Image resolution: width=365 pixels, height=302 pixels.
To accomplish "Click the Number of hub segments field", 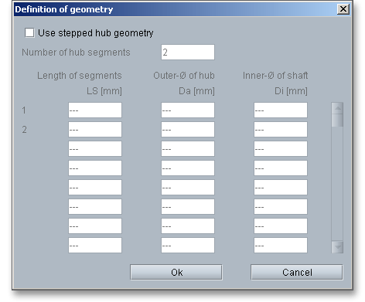I will 188,53.
